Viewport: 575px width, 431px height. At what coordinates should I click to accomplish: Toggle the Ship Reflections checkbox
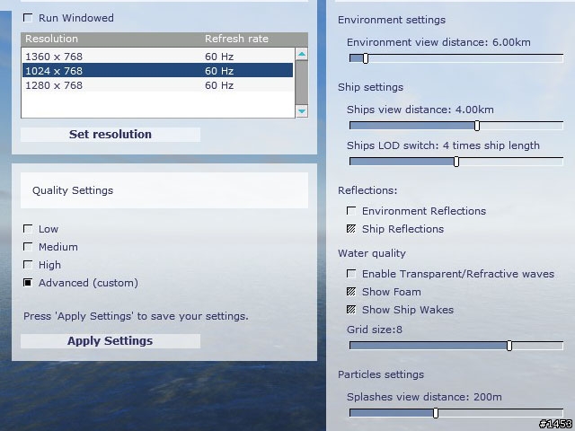coord(351,229)
